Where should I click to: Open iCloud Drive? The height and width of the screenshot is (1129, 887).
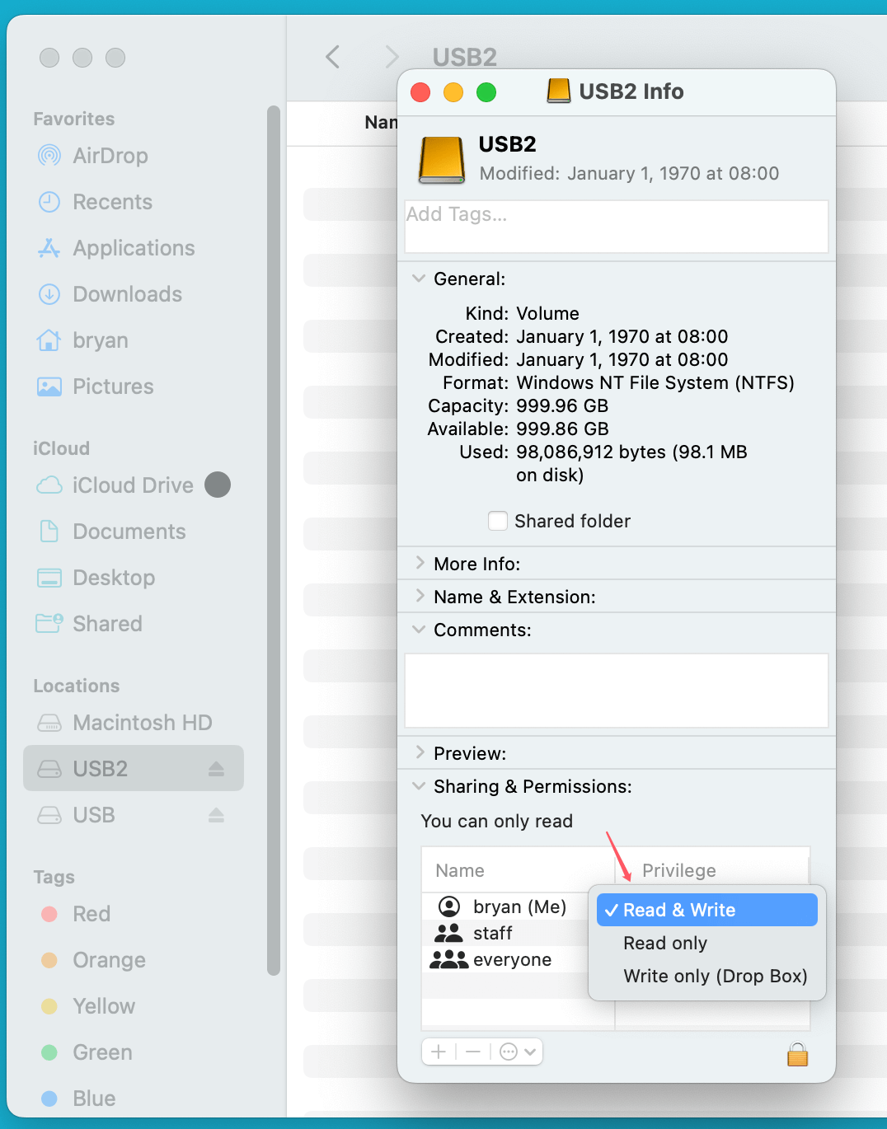pyautogui.click(x=131, y=485)
